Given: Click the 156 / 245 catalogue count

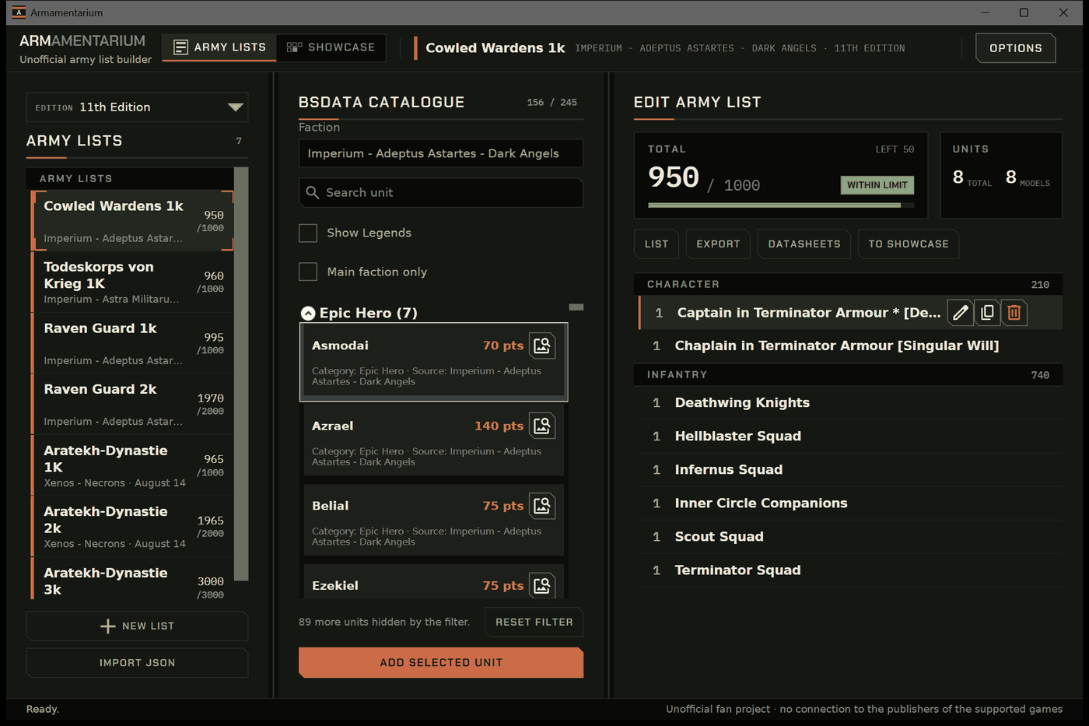Looking at the screenshot, I should pos(552,103).
